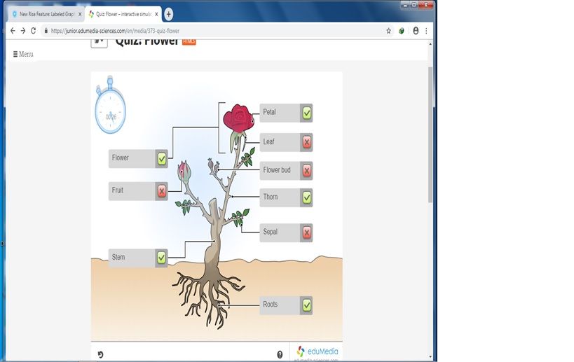Open the dropdown button beside the quiz title
Screen dimensions: 574x362
pyautogui.click(x=100, y=43)
